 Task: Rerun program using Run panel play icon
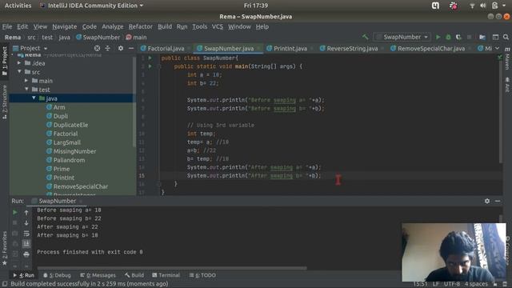coord(15,213)
